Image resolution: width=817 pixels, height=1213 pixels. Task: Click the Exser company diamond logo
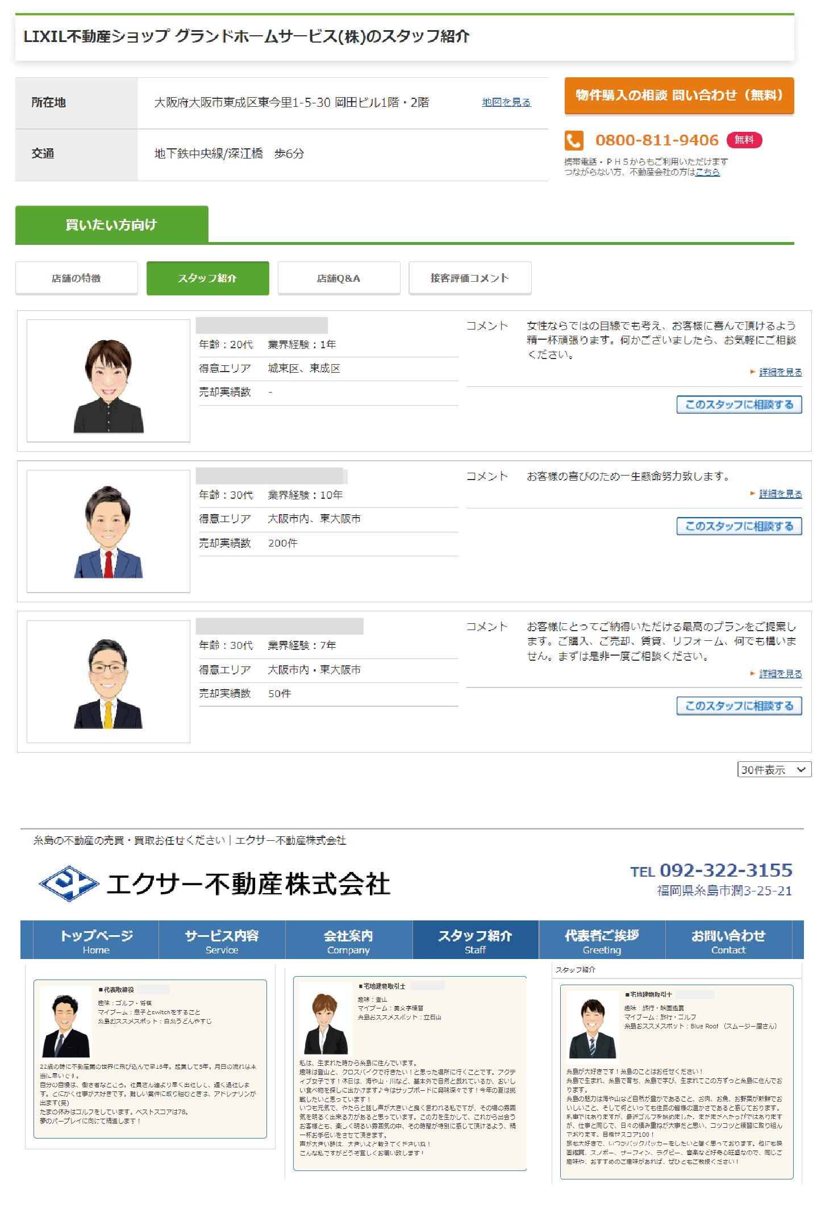point(69,883)
